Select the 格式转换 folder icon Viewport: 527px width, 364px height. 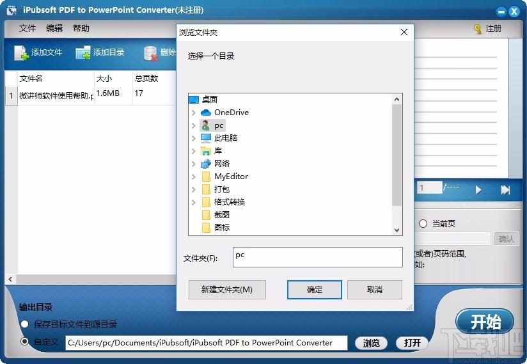coord(206,202)
